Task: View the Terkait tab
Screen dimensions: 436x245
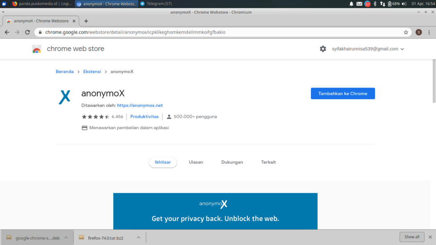Action: point(268,162)
